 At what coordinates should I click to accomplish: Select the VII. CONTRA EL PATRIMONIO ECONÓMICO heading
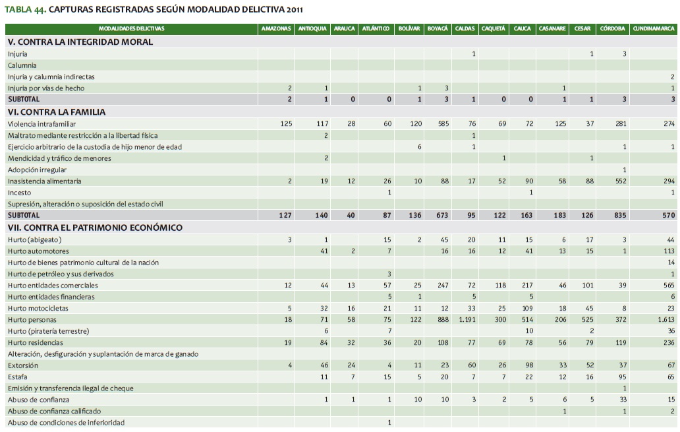pyautogui.click(x=94, y=228)
